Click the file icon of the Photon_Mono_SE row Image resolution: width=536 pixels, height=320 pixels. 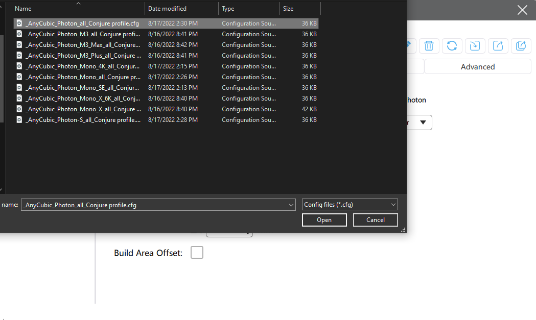pos(19,87)
